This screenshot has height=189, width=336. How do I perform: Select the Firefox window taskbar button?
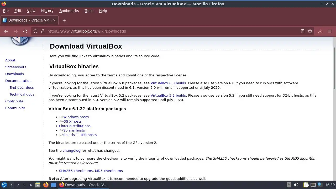coord(83,185)
